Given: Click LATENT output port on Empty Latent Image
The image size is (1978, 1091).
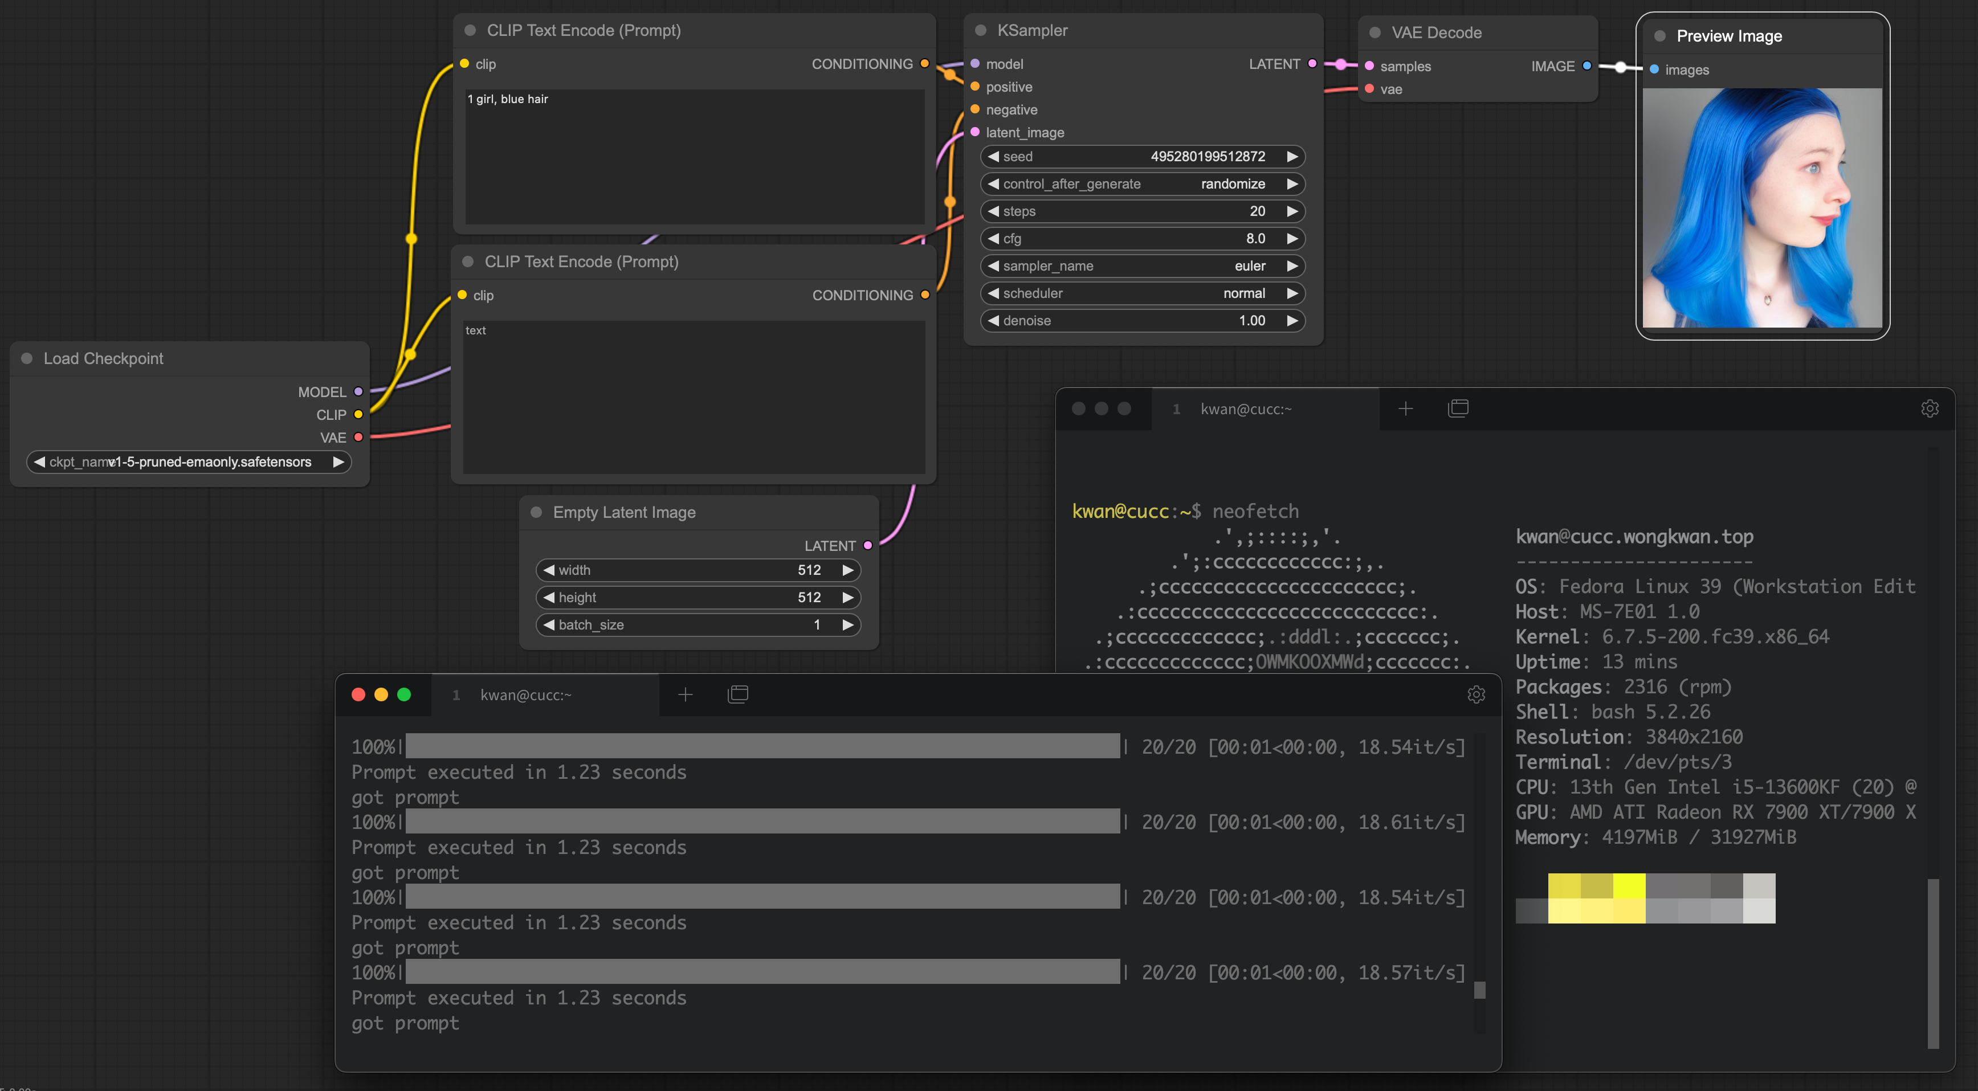Looking at the screenshot, I should 867,545.
